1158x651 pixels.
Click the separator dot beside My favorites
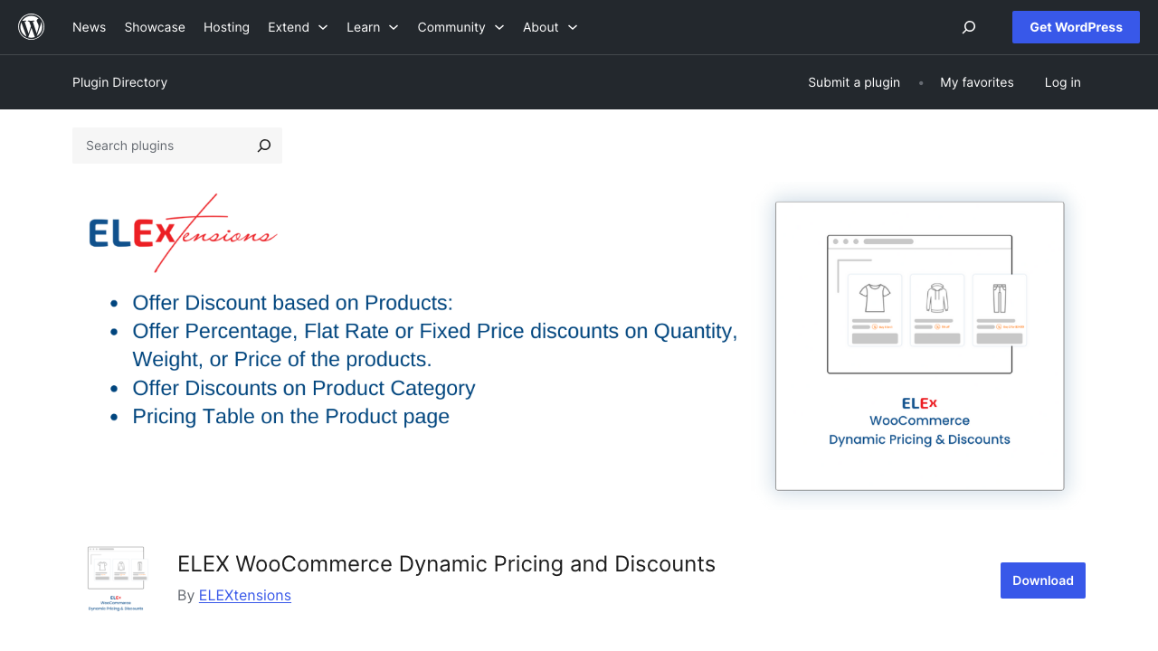(x=921, y=82)
